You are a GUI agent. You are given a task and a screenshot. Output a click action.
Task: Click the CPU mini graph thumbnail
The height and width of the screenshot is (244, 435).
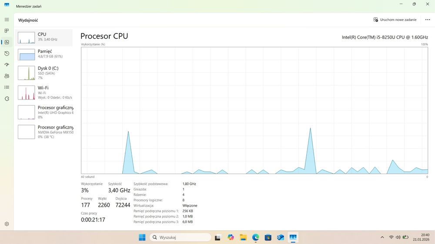27,38
